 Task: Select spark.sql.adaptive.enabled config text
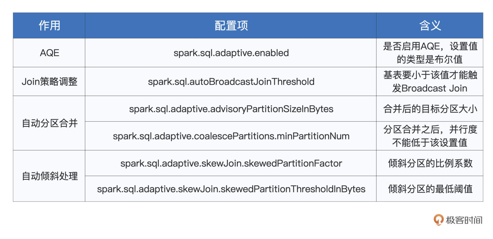pos(231,53)
